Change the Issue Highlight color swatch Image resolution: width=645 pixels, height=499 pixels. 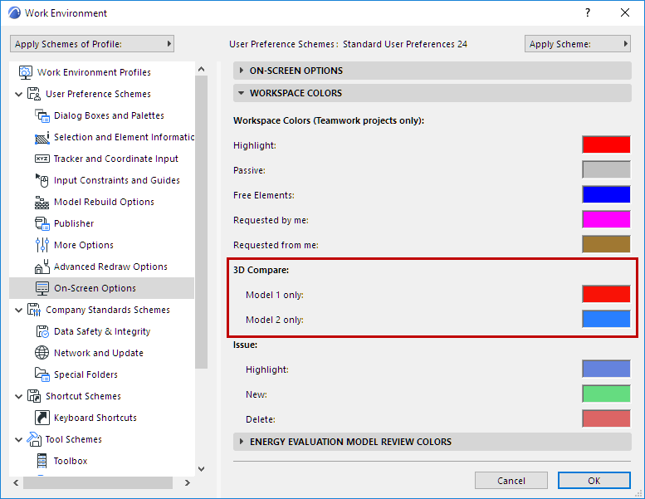pos(606,369)
